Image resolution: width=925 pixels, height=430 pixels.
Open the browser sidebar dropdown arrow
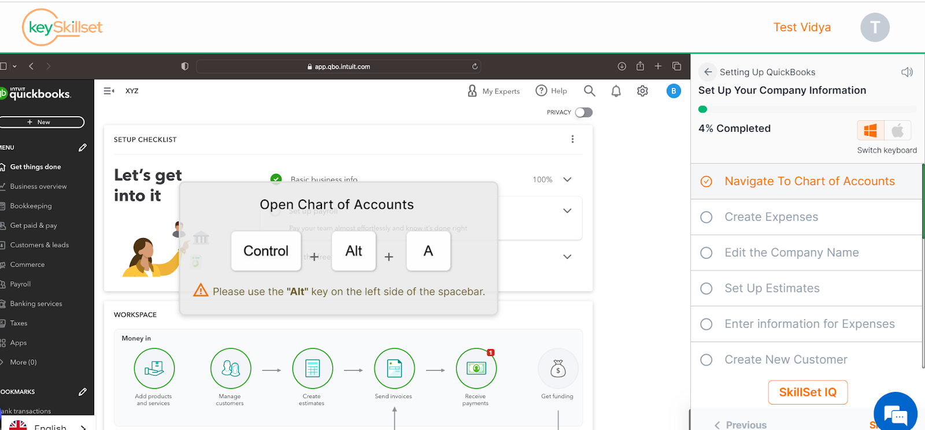click(x=14, y=66)
